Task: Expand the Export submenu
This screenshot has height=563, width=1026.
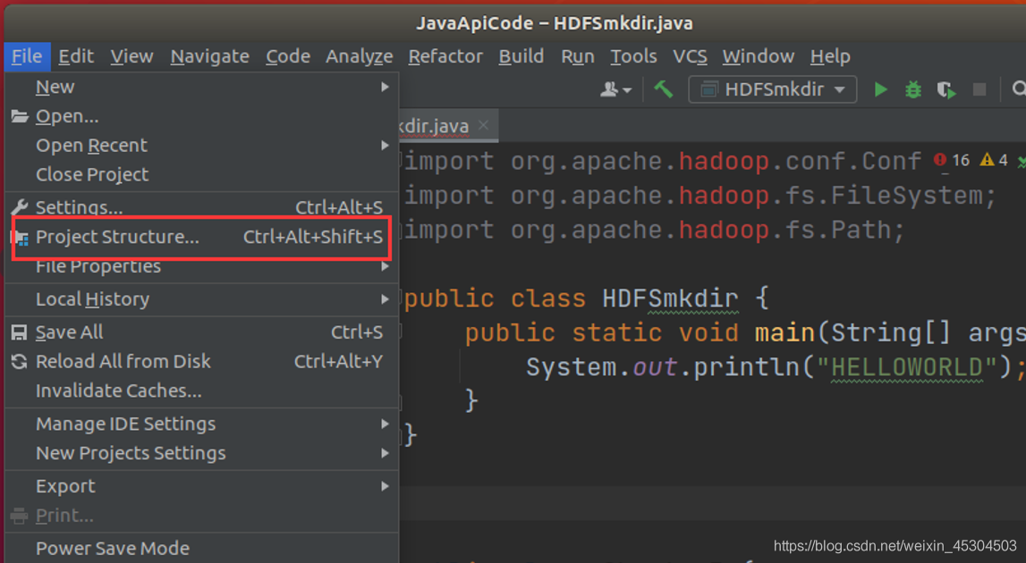Action: 201,486
